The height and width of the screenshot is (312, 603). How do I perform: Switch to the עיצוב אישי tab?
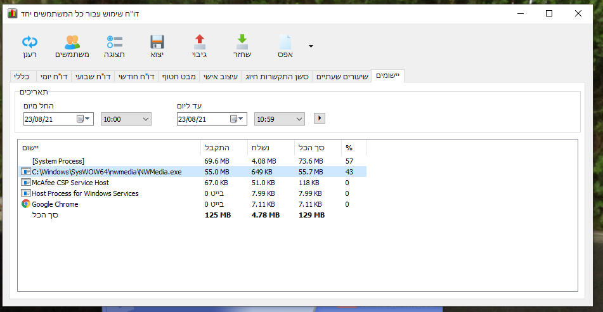(x=219, y=77)
